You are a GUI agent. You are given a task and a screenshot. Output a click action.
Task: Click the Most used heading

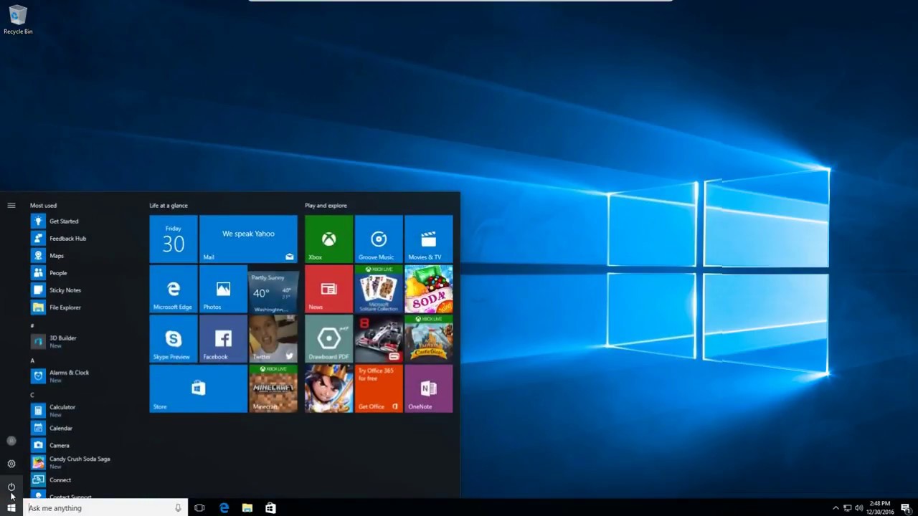(43, 205)
